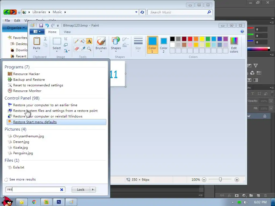Click the Brushes tool icon
This screenshot has height=206, width=275.
click(x=101, y=41)
